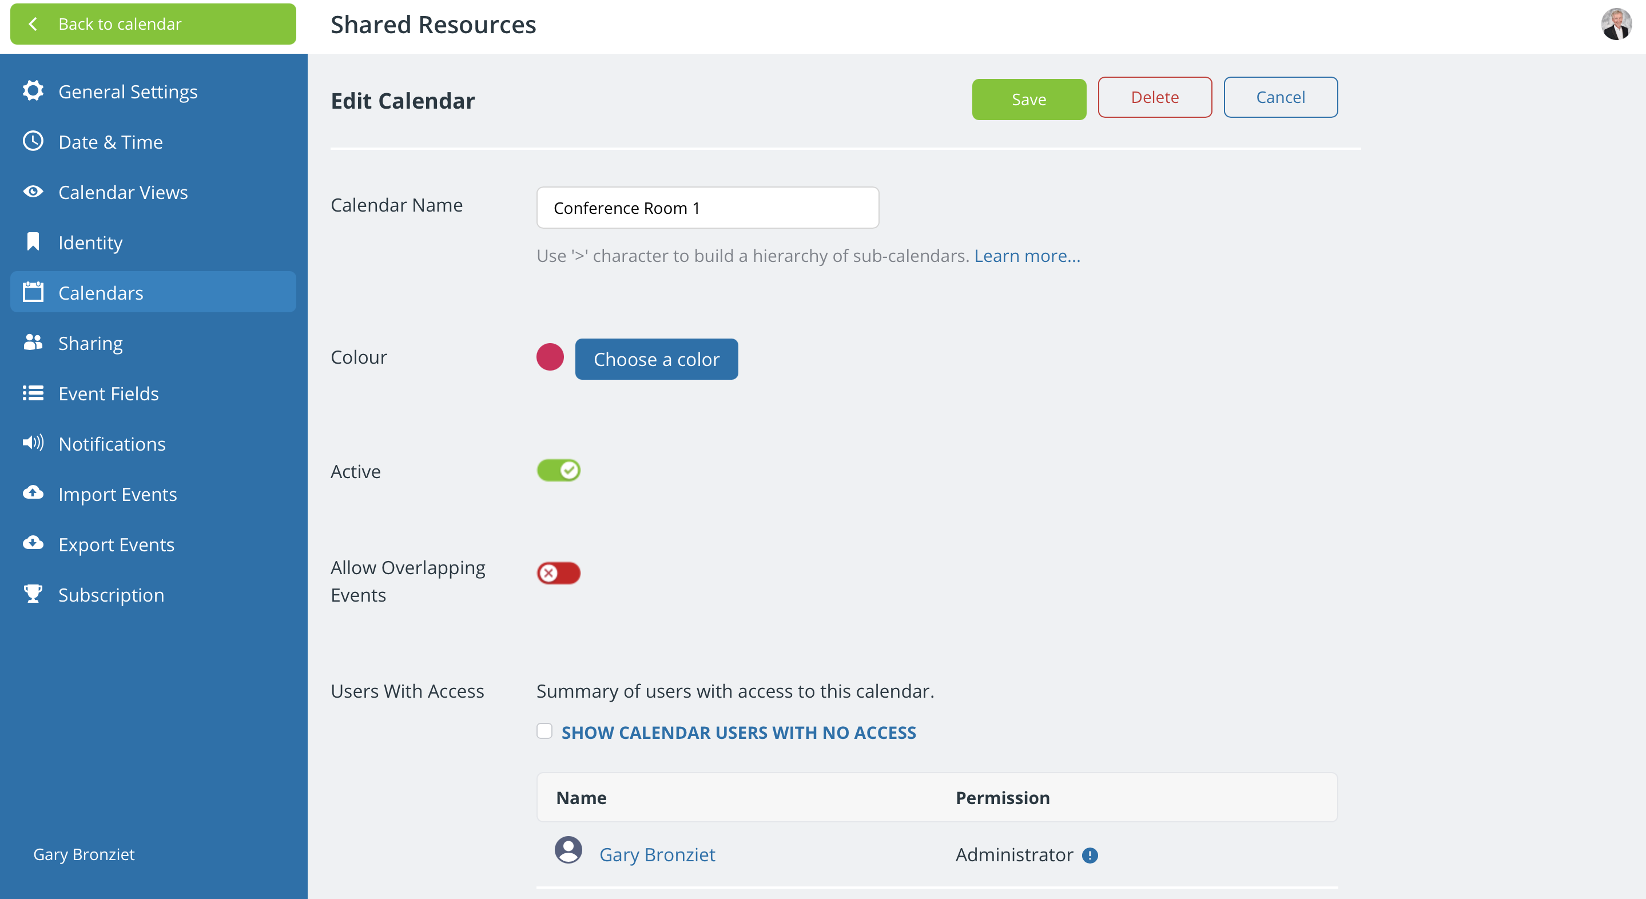Click the Calendar Views eye icon
The height and width of the screenshot is (899, 1646).
click(x=33, y=192)
